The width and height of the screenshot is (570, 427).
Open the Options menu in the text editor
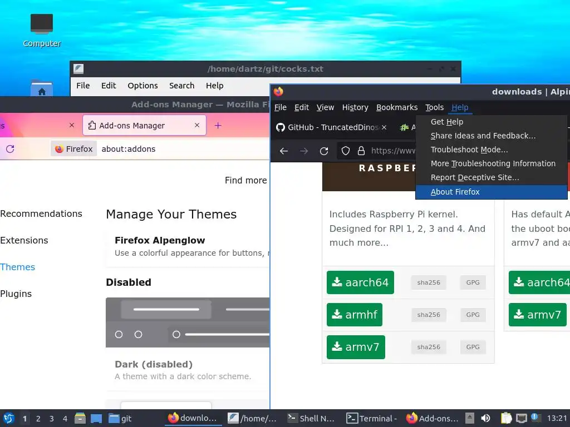pyautogui.click(x=142, y=86)
